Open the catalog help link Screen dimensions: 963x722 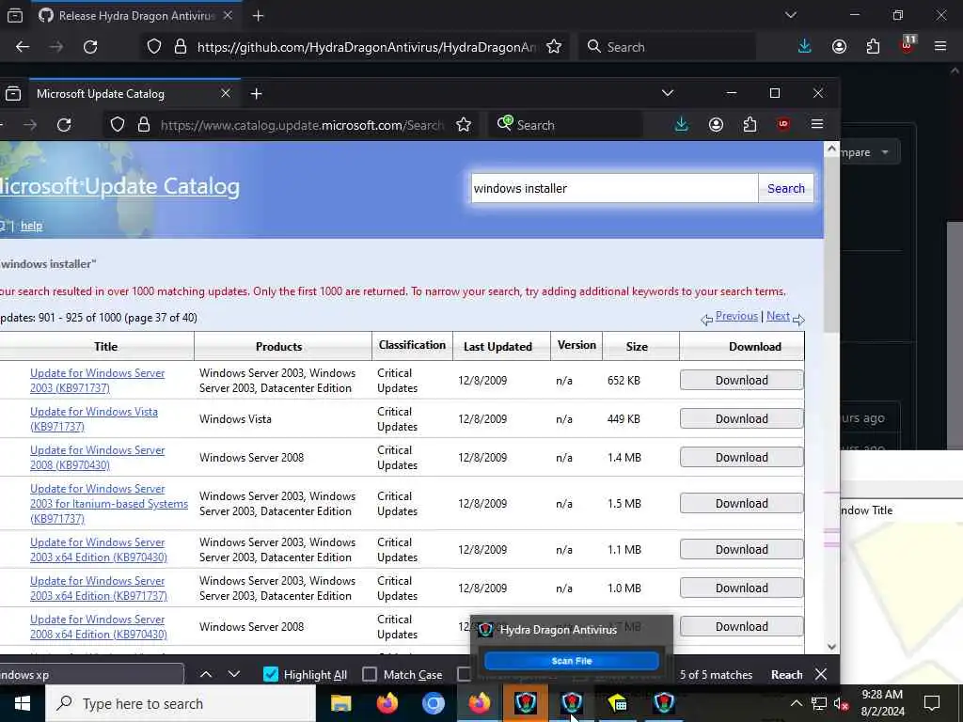click(x=31, y=226)
